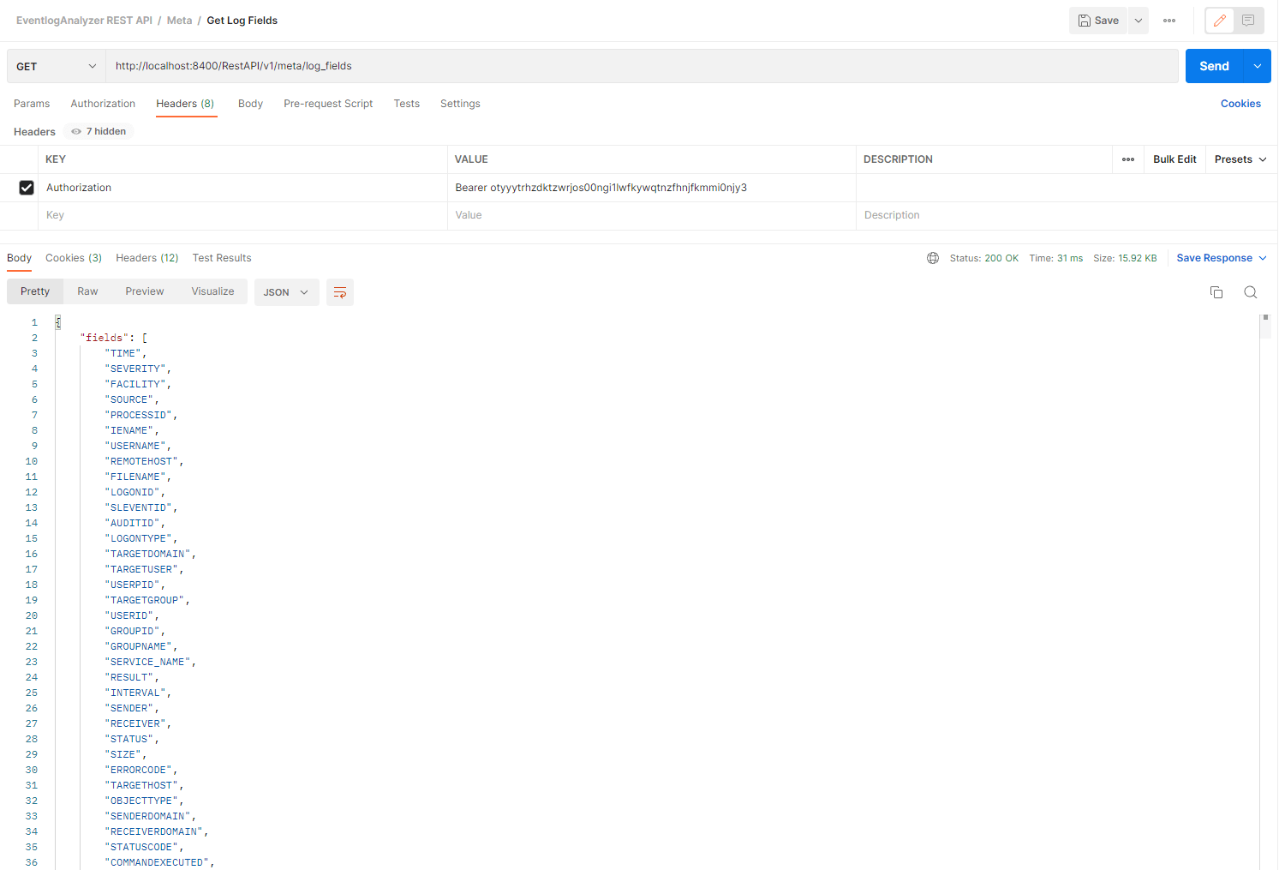Switch to the Pre-request Script tab
1279x870 pixels.
[x=328, y=103]
